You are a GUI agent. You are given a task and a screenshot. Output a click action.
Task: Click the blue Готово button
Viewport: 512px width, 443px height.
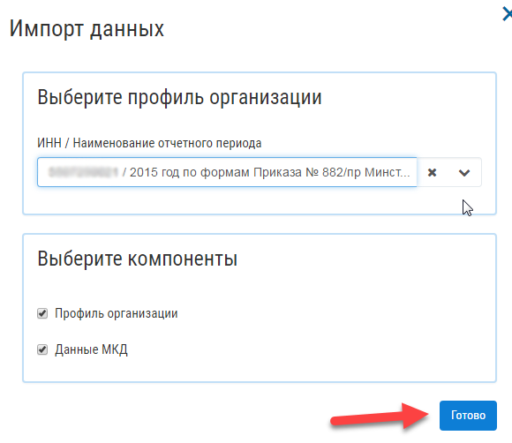(468, 416)
